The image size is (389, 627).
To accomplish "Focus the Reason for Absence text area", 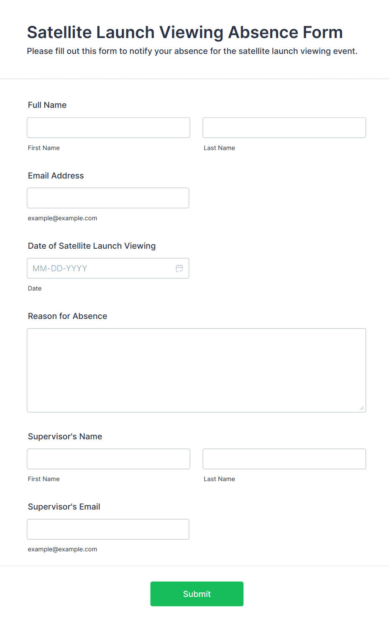I will point(196,370).
